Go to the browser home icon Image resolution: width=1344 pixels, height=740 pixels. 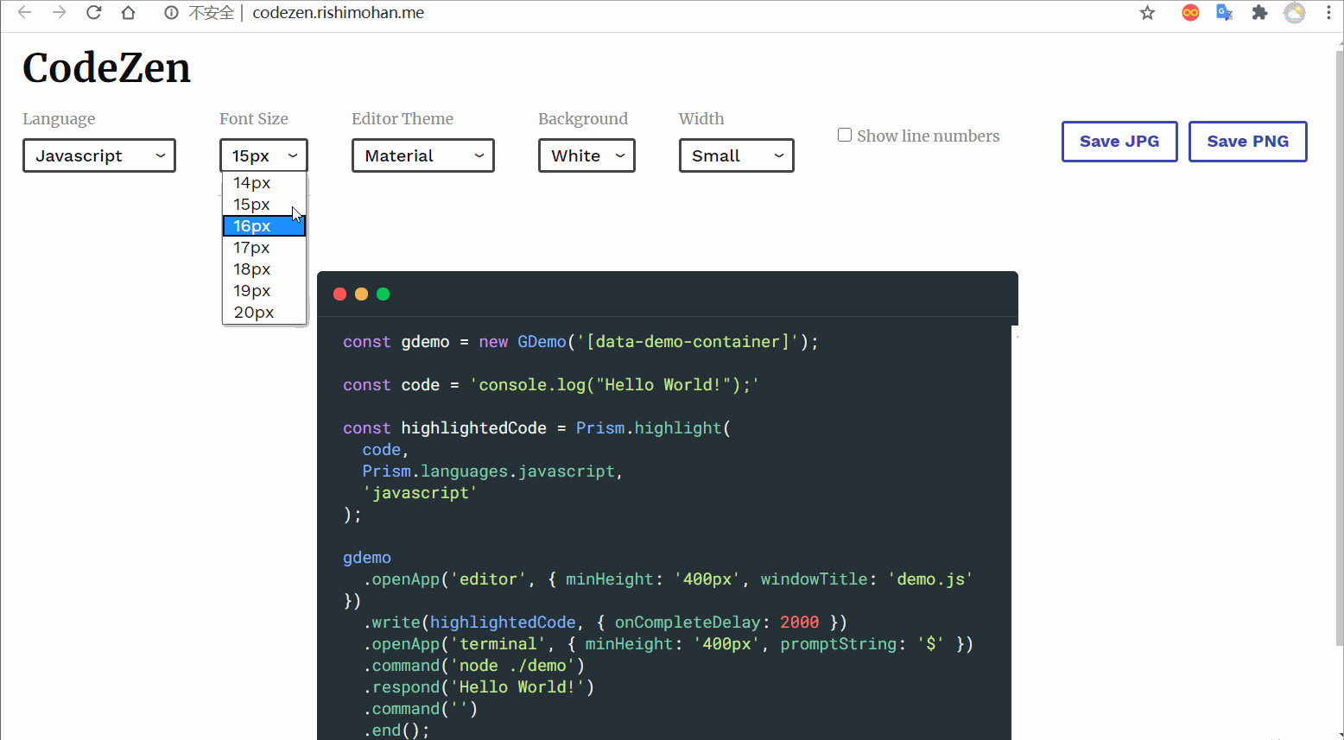[128, 12]
